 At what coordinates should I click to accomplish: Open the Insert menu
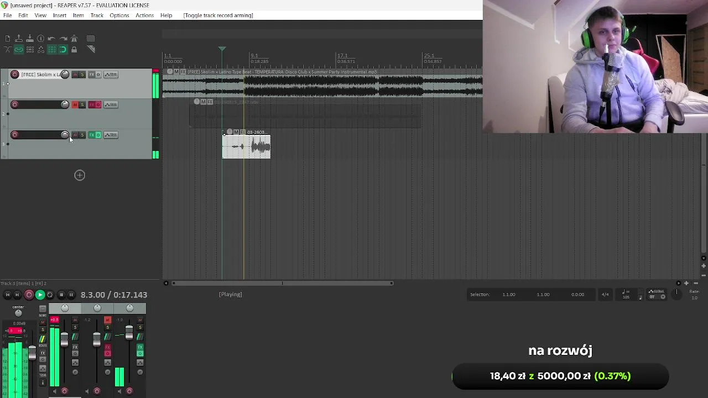point(60,15)
